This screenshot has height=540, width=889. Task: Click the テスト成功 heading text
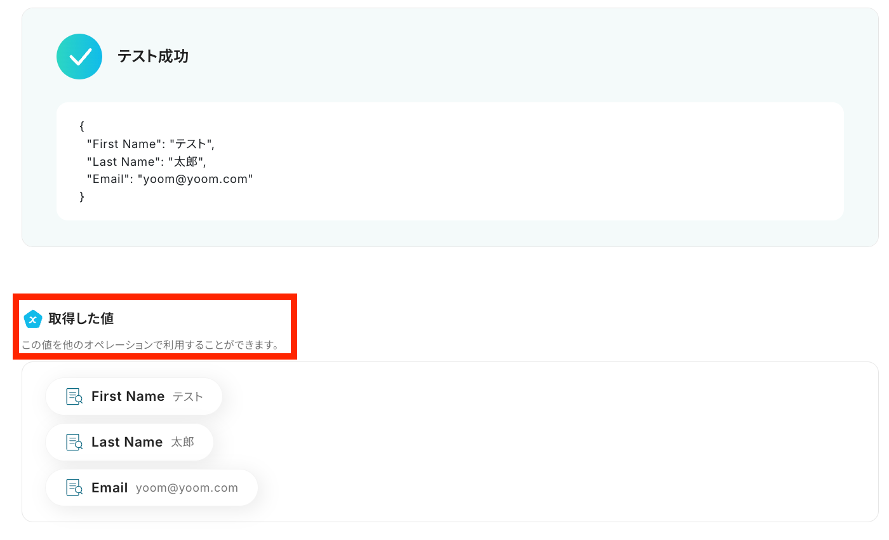153,57
